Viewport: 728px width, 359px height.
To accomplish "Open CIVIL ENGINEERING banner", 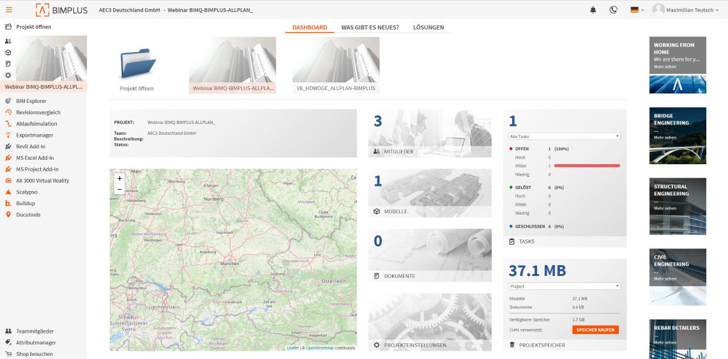I will point(678,277).
